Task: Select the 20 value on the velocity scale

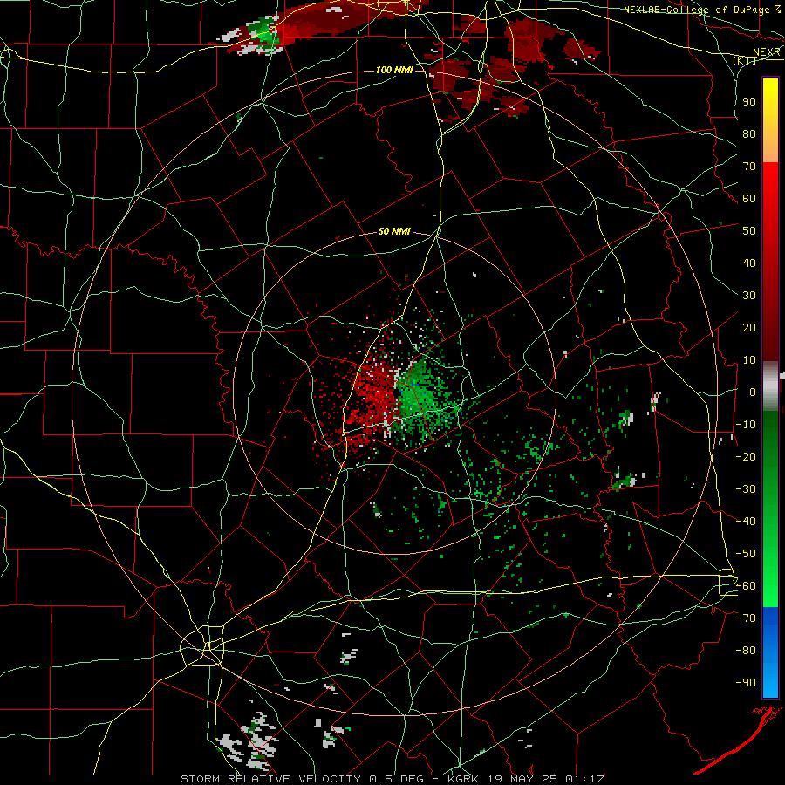Action: pyautogui.click(x=749, y=327)
